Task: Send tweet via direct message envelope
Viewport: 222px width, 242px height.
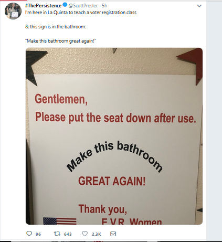Action: pyautogui.click(x=113, y=234)
